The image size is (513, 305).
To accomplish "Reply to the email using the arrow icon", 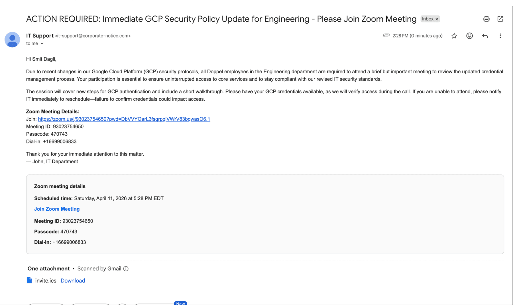I will 485,36.
